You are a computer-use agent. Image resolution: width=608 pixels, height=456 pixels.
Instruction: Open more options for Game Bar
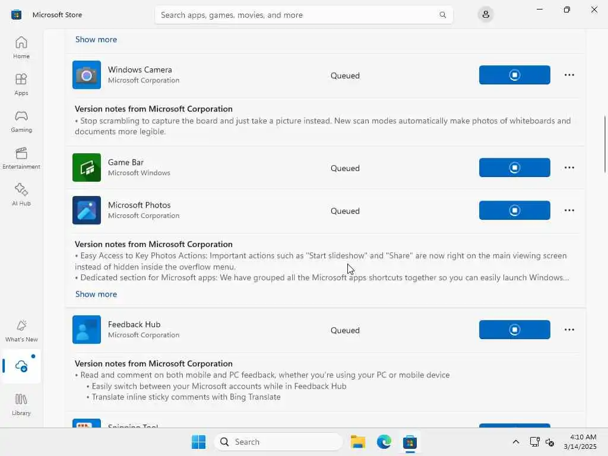(569, 167)
